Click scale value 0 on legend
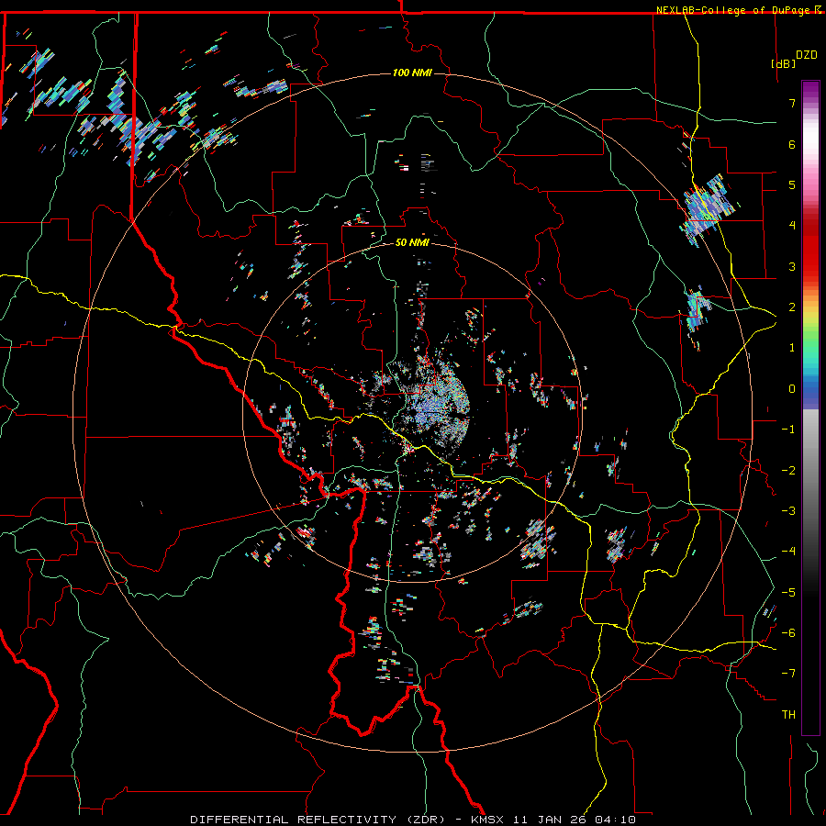The width and height of the screenshot is (826, 826). coord(792,389)
